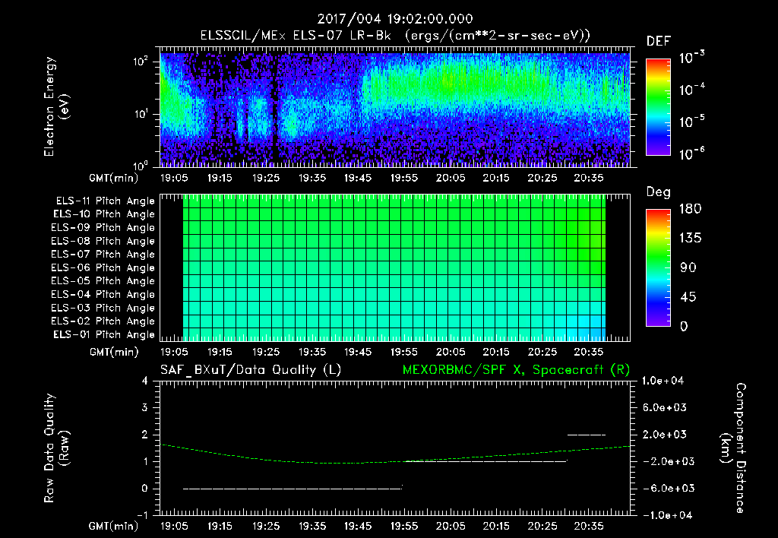
Task: Click the DEF color bar legend
Action: (x=659, y=106)
